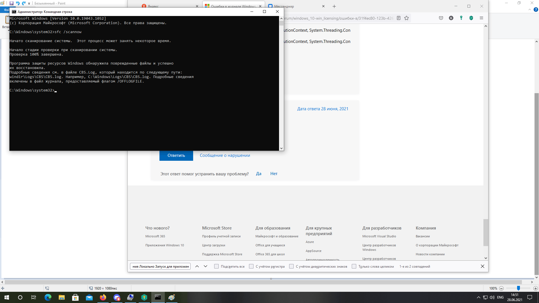
Task: Open Приложения Windows 10 footer link
Action: pyautogui.click(x=165, y=245)
